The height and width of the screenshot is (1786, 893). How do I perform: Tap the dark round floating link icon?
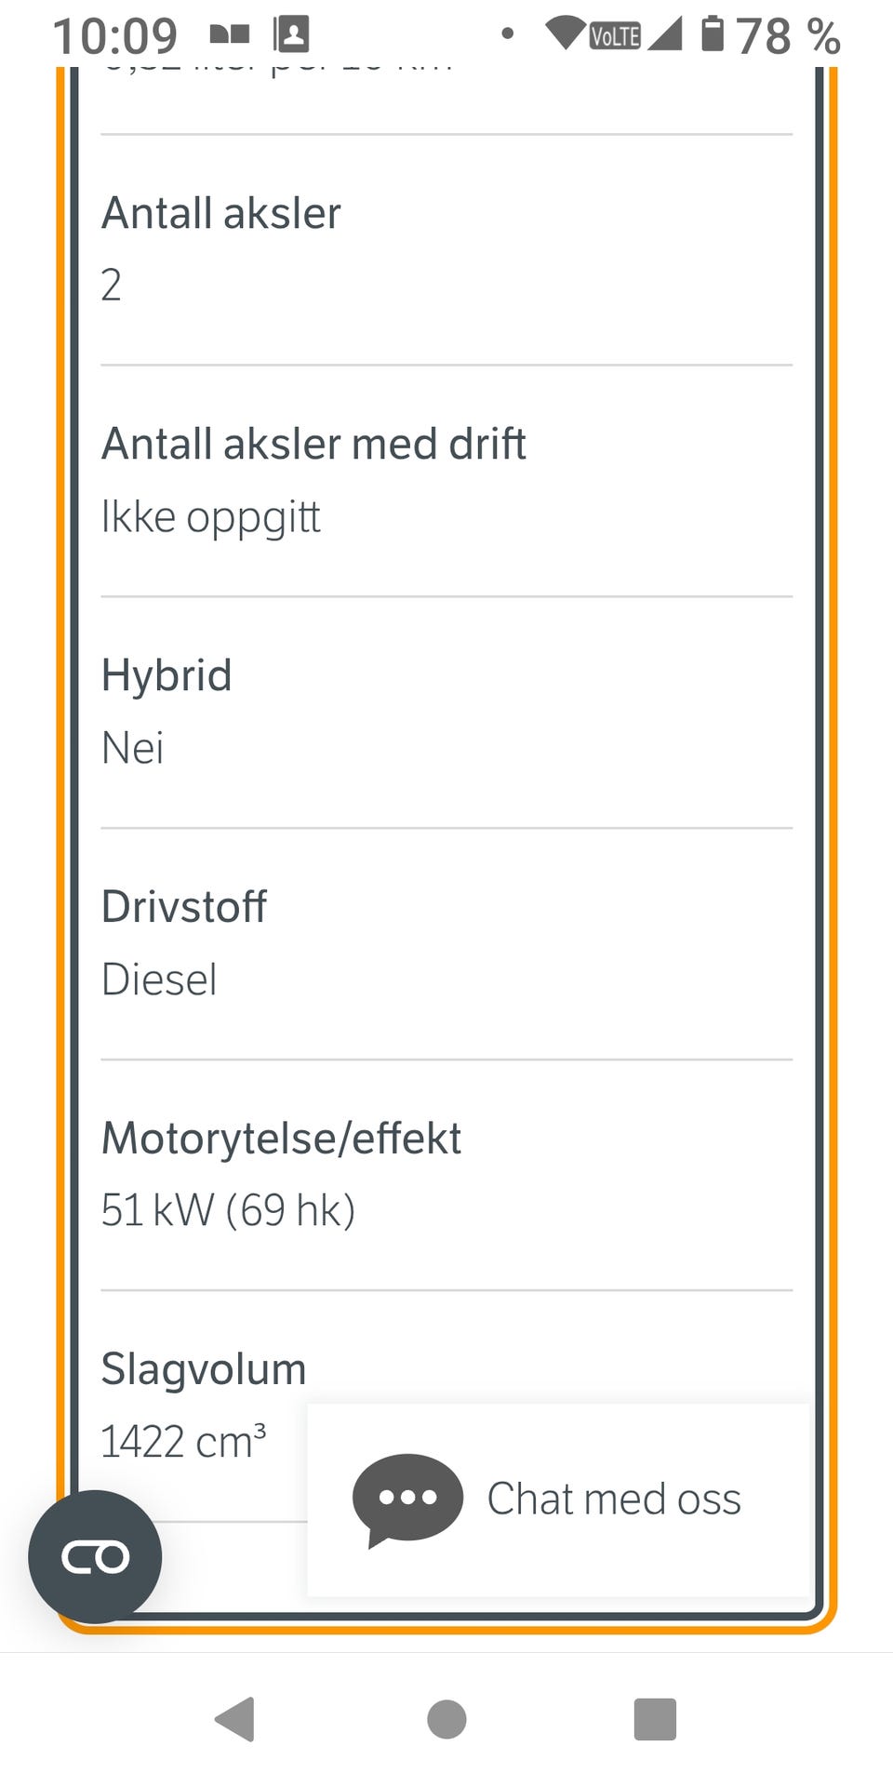(95, 1557)
